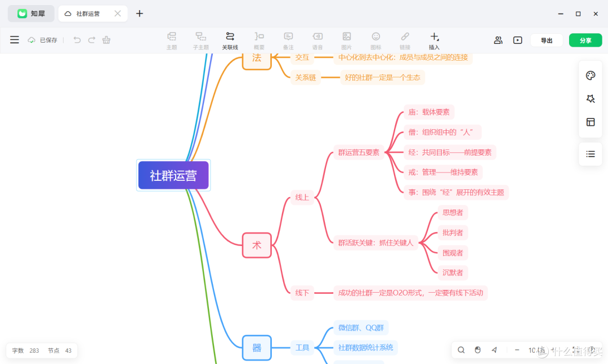The image size is (608, 364).
Task: Add a subtopic (子主题)
Action: [201, 41]
